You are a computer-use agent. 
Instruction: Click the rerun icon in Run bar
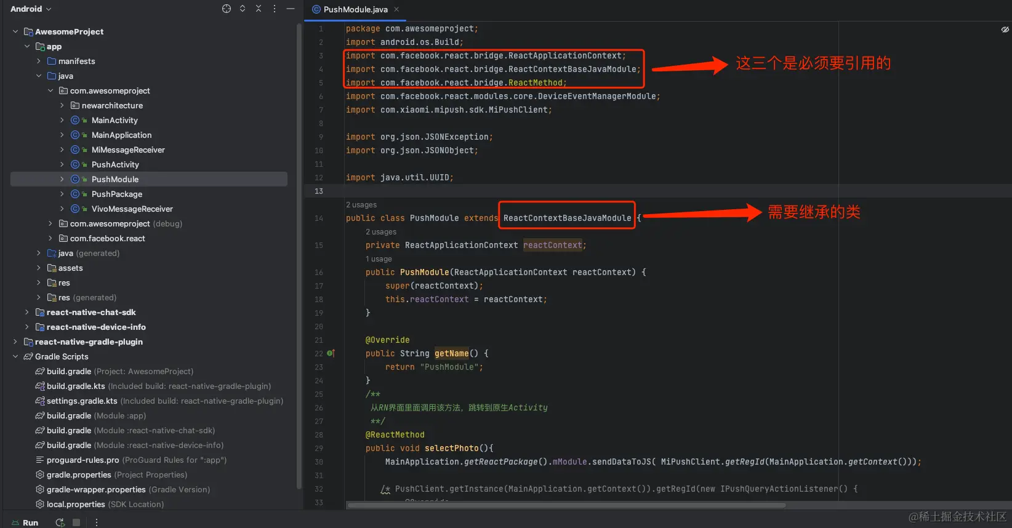tap(60, 522)
